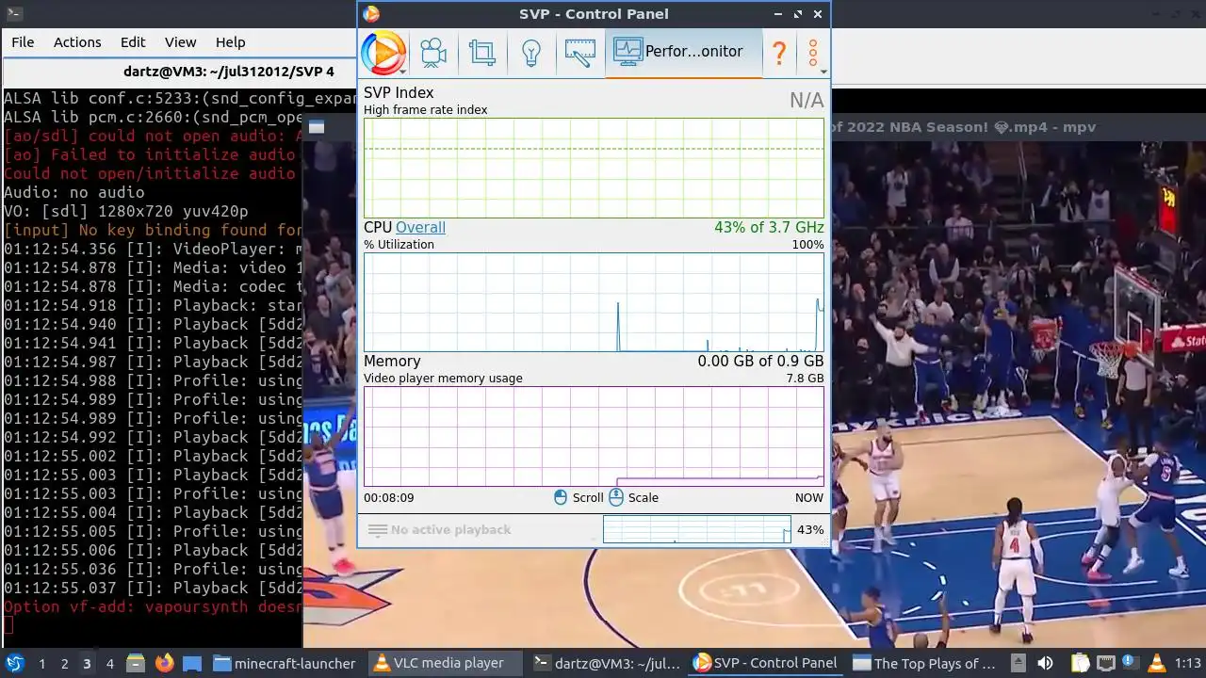Open the system start menu icon
The height and width of the screenshot is (678, 1206).
pos(15,663)
